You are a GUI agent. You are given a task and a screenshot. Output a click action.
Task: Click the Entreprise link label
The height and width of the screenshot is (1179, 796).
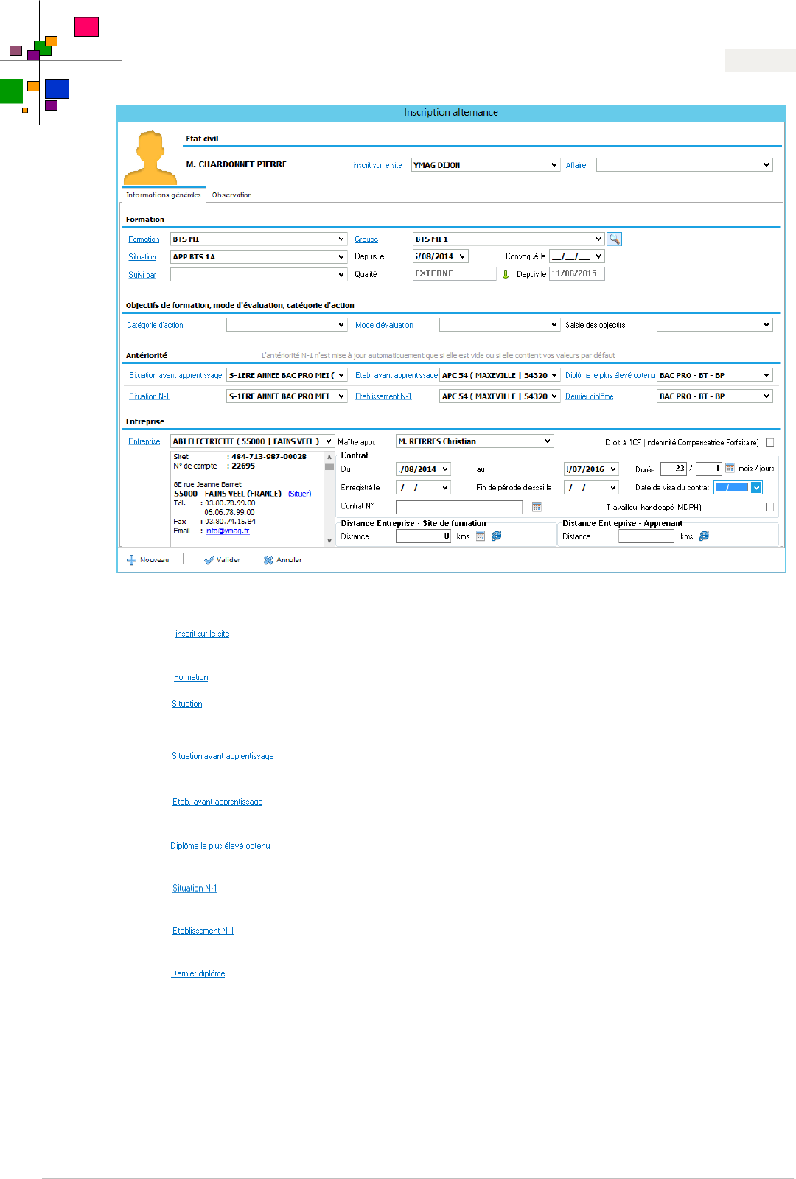point(144,442)
